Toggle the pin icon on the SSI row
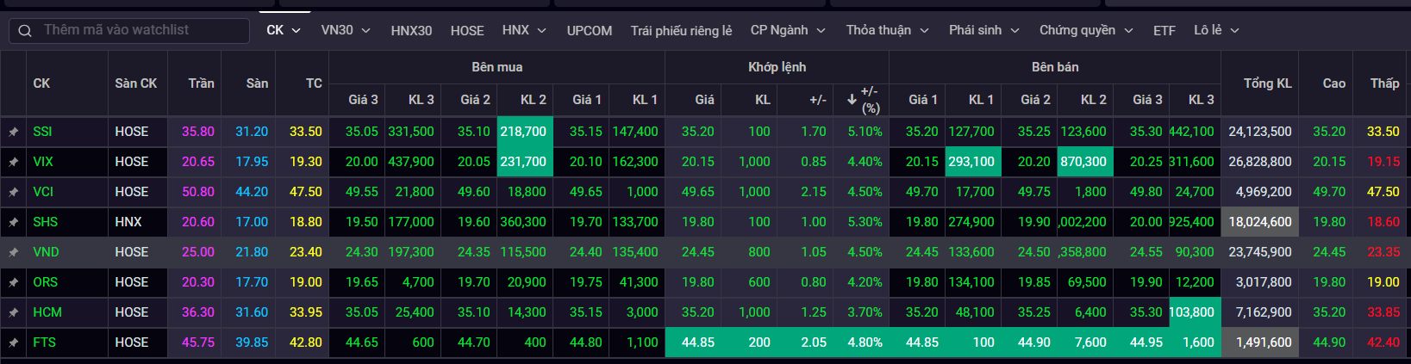Image resolution: width=1411 pixels, height=364 pixels. click(14, 132)
